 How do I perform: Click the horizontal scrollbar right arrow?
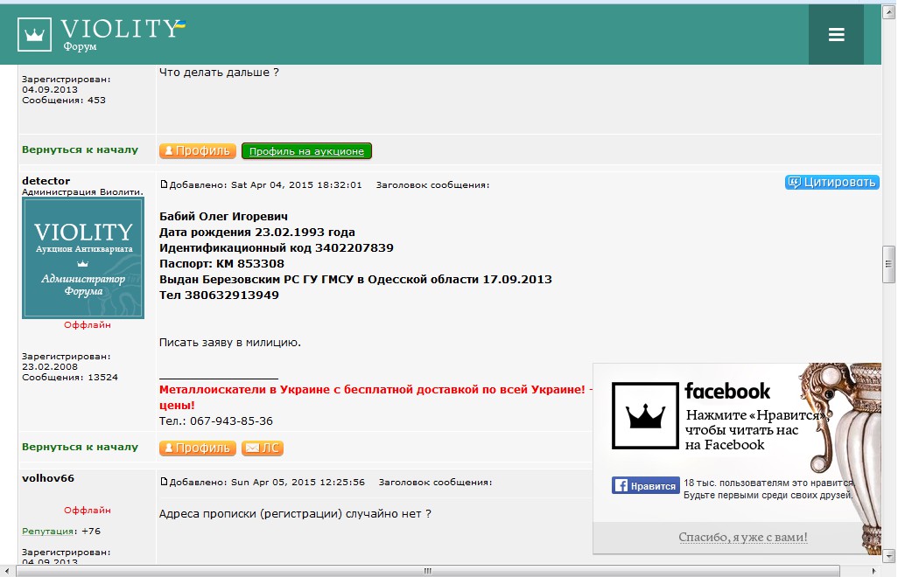click(874, 571)
